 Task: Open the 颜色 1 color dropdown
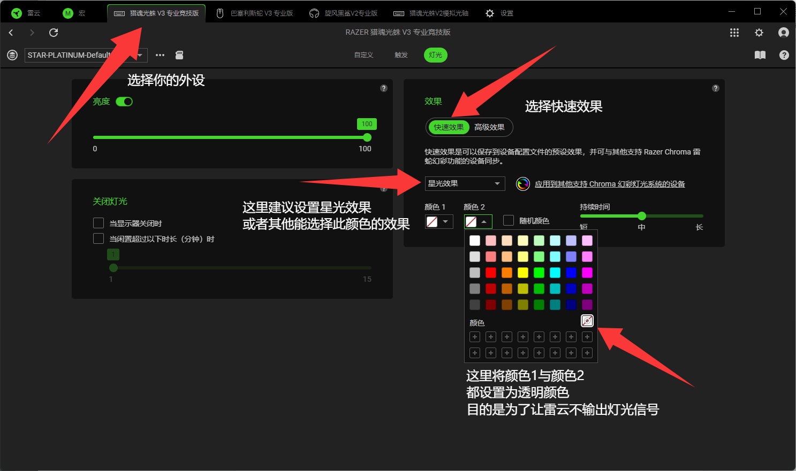click(x=439, y=221)
